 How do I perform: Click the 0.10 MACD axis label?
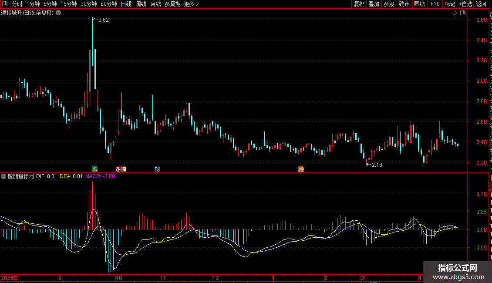click(x=481, y=194)
